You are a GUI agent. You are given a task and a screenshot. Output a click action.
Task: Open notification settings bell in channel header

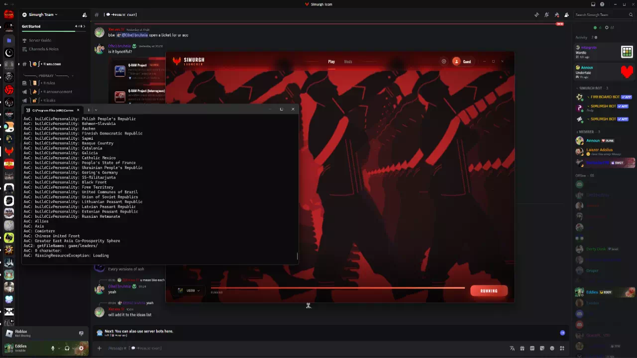546,15
